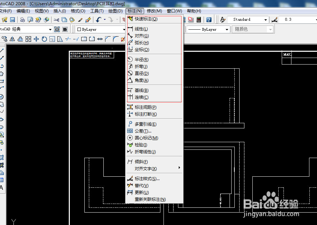This screenshot has height=225, width=317.
Task: Open the ByLayer linetype dropdown
Action: tap(227, 29)
